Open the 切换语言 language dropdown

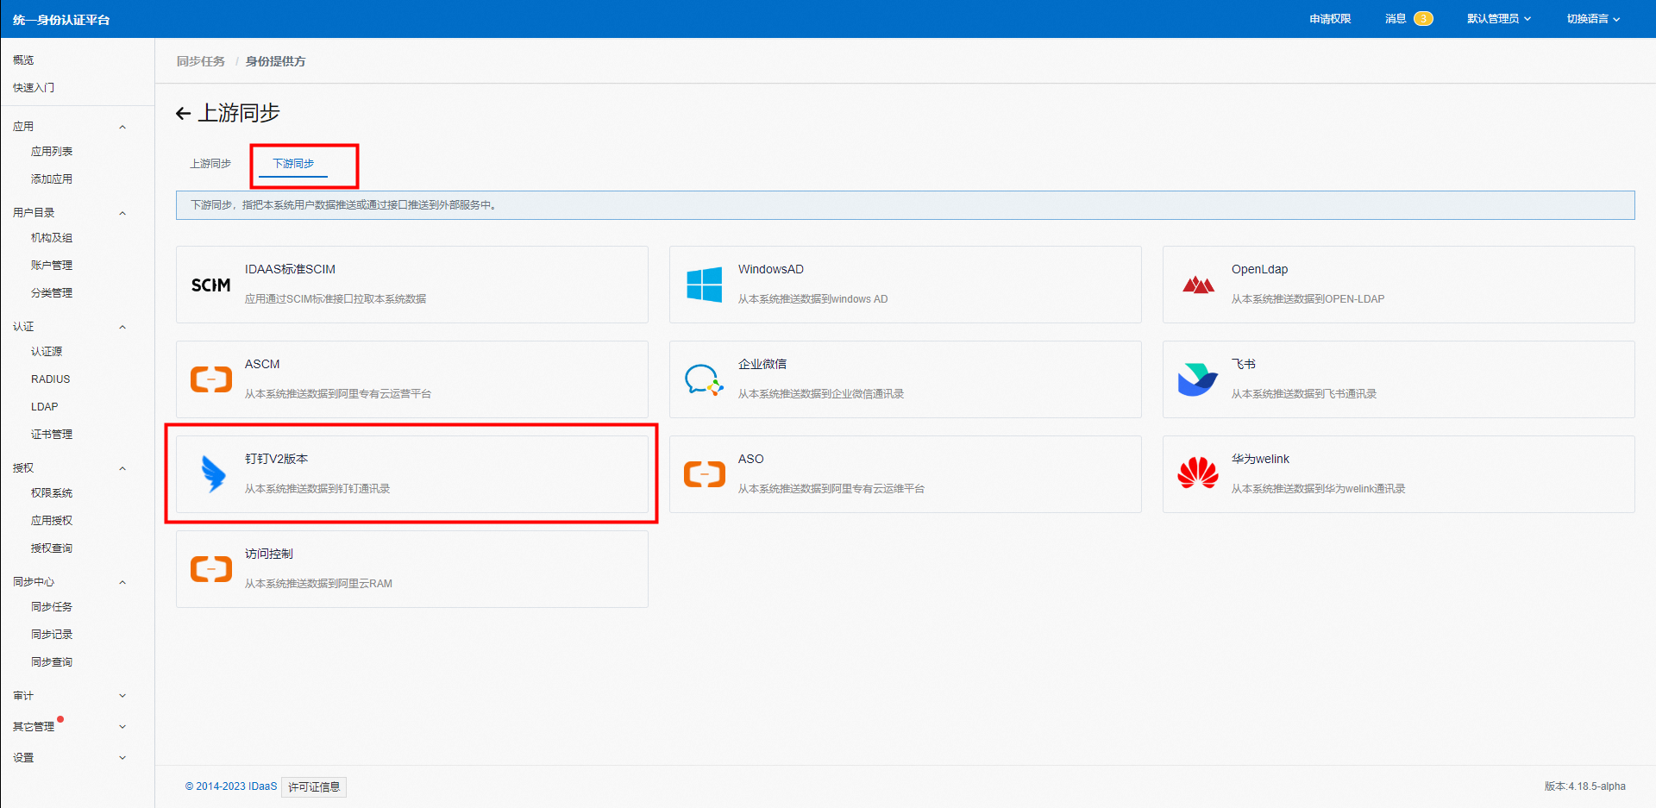tap(1592, 19)
